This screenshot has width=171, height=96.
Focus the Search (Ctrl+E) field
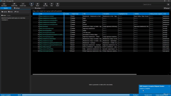[155, 5]
